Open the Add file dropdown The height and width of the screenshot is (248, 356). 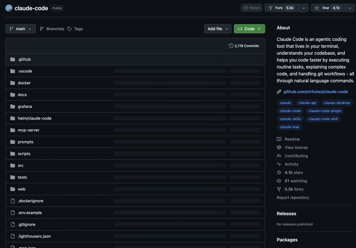218,29
